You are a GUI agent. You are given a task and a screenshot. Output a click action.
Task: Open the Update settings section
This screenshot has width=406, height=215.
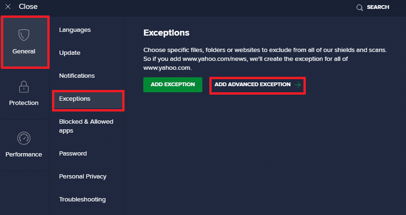tap(70, 53)
